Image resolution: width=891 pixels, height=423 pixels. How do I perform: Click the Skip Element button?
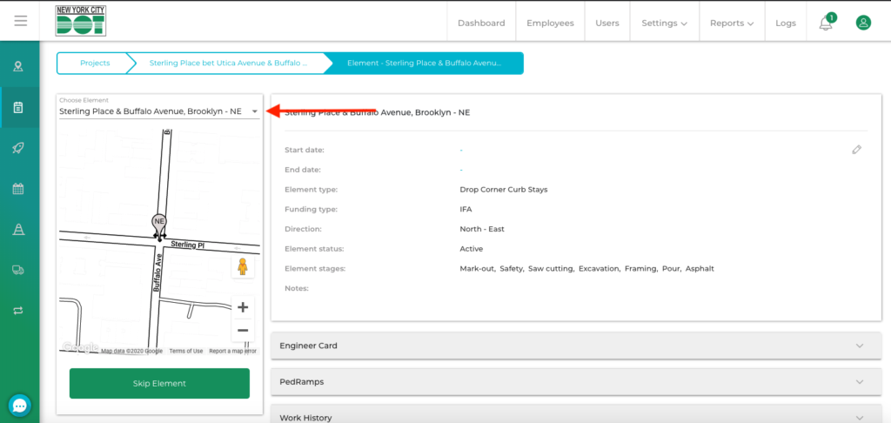(159, 383)
